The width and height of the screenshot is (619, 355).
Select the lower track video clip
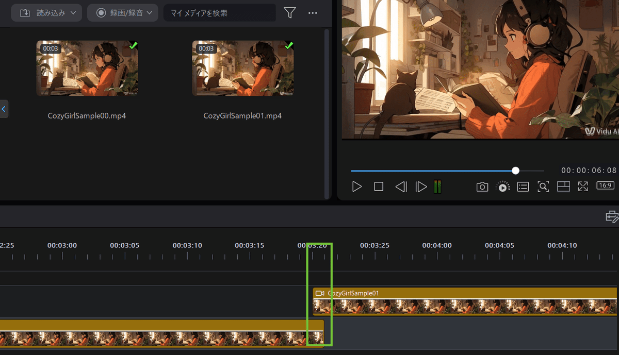coord(161,333)
